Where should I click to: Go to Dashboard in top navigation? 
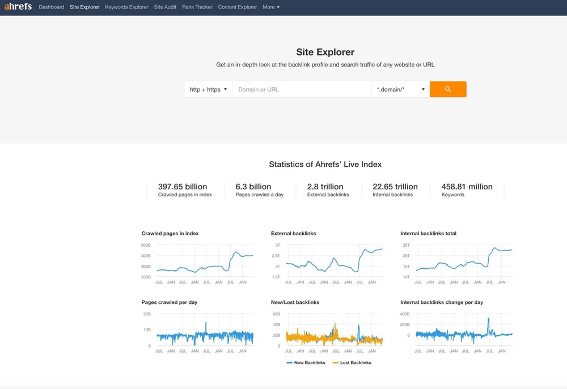(52, 7)
